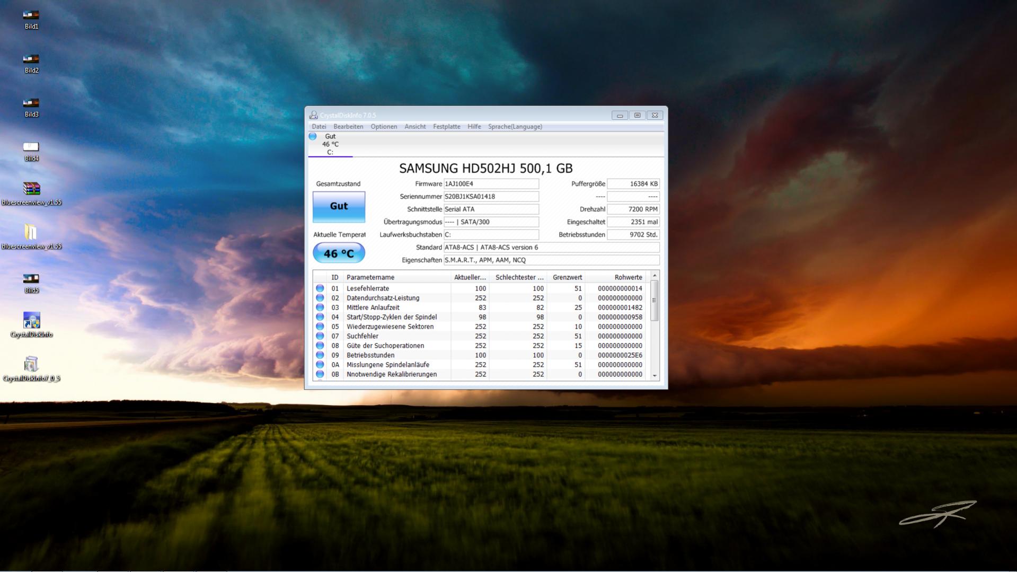This screenshot has width=1017, height=572.
Task: Click the Schnittstelle field showing Serial ATA
Action: tap(491, 209)
